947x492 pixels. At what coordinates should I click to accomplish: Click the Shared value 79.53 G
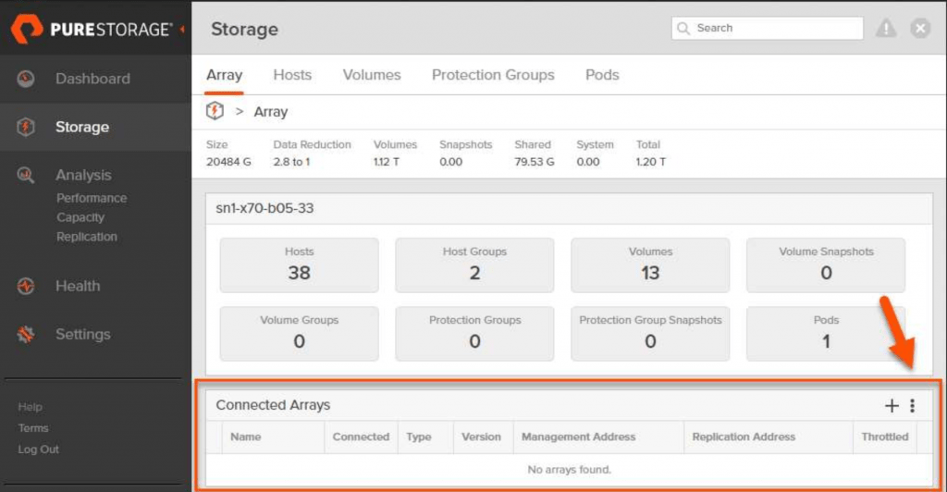534,162
